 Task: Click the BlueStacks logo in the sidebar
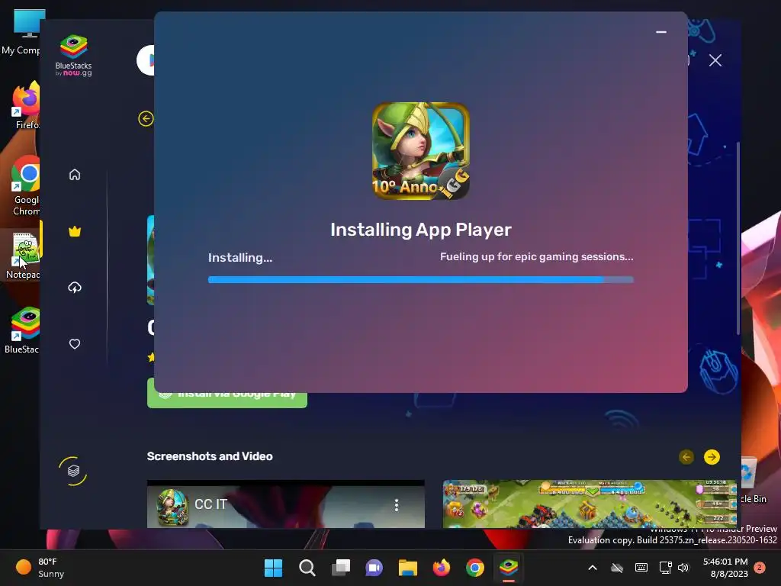(74, 55)
